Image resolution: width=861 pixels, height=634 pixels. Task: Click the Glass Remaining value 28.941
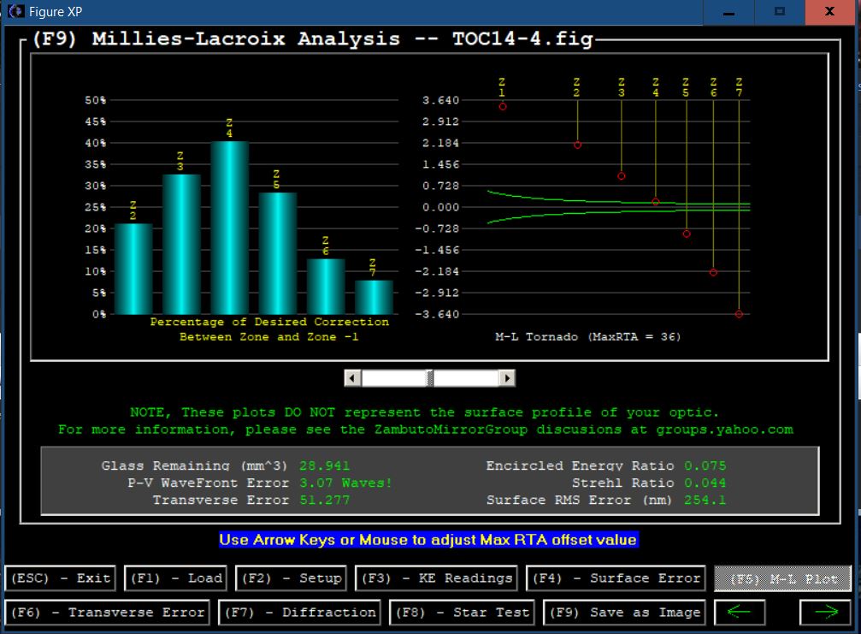click(325, 466)
